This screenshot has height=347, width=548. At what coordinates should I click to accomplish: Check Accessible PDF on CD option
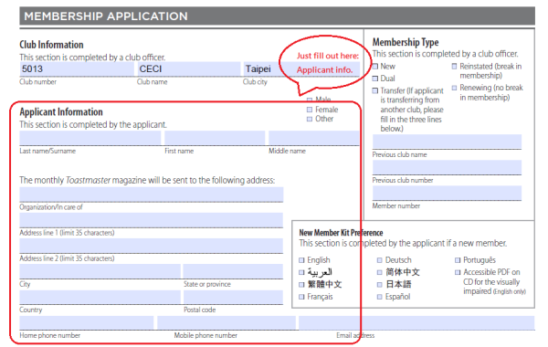458,272
